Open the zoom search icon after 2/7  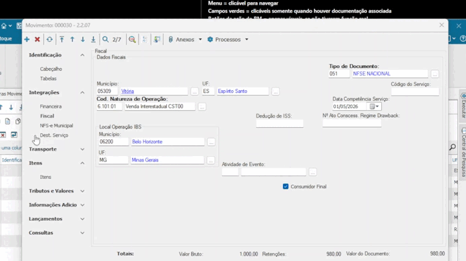click(132, 40)
